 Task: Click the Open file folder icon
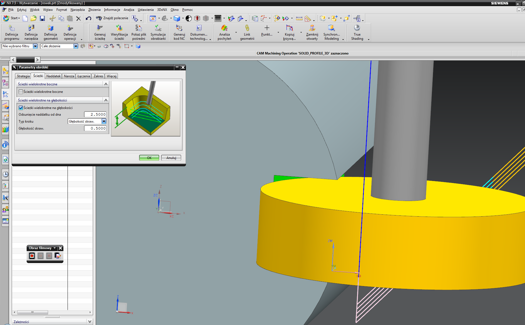(x=33, y=18)
